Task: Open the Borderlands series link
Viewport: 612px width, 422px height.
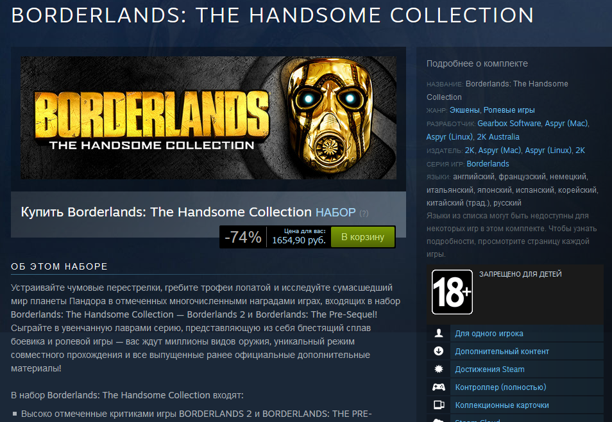Action: 488,164
